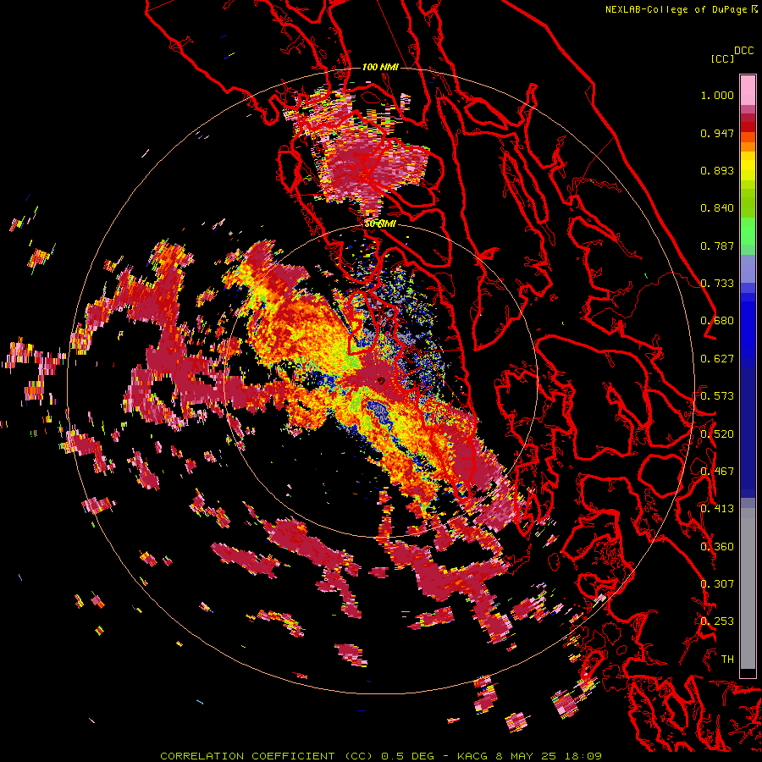The width and height of the screenshot is (762, 762).
Task: Click the 0.840 legend value
Action: (717, 208)
